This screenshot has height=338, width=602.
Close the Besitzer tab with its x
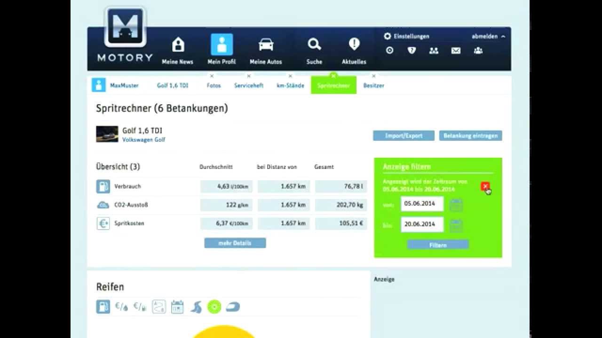pyautogui.click(x=374, y=76)
